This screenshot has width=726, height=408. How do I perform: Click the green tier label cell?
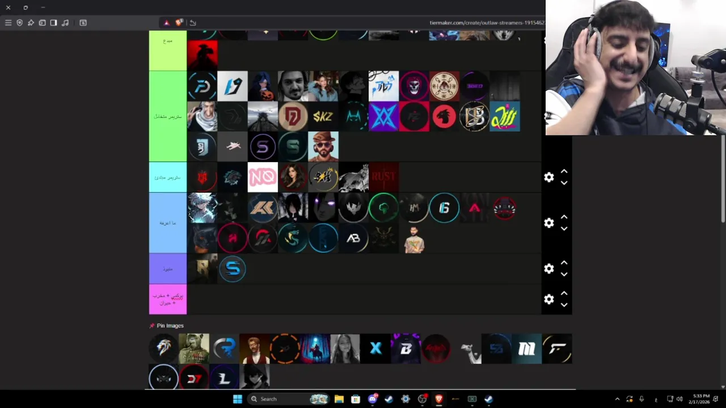coord(167,117)
